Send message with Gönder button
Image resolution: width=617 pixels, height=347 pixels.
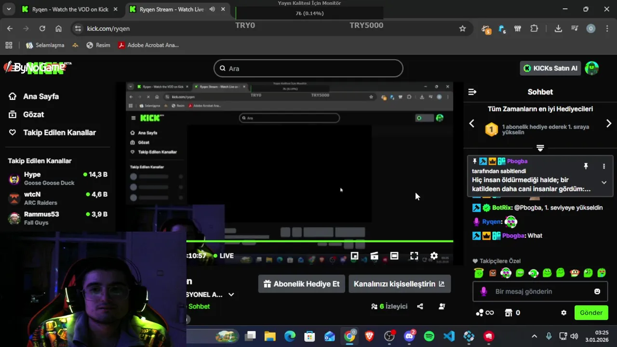point(591,313)
